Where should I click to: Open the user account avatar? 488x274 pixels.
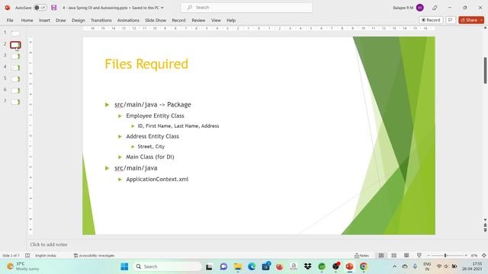pyautogui.click(x=420, y=8)
